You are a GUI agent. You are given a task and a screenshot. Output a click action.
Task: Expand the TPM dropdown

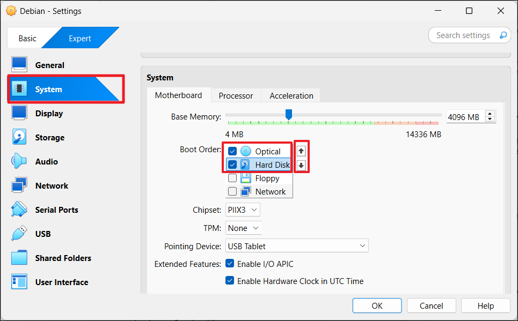point(243,228)
